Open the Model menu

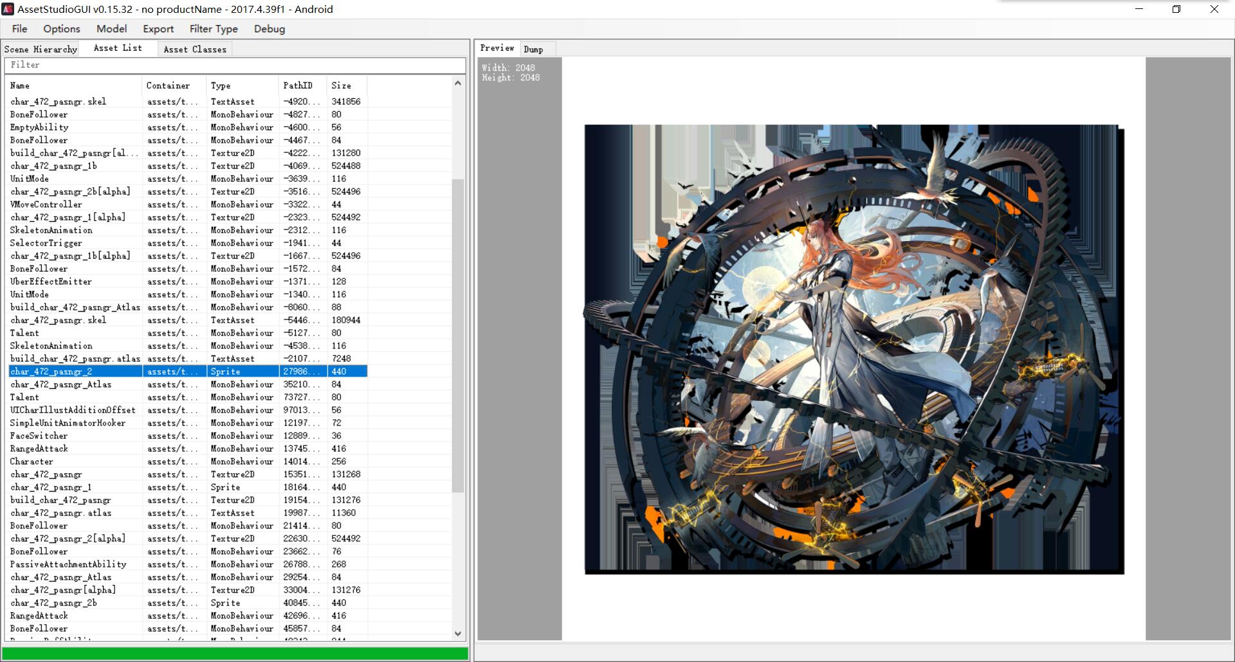pos(111,29)
